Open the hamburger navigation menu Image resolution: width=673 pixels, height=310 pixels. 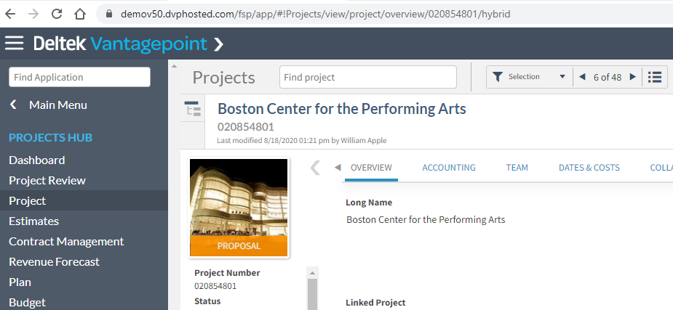click(15, 44)
